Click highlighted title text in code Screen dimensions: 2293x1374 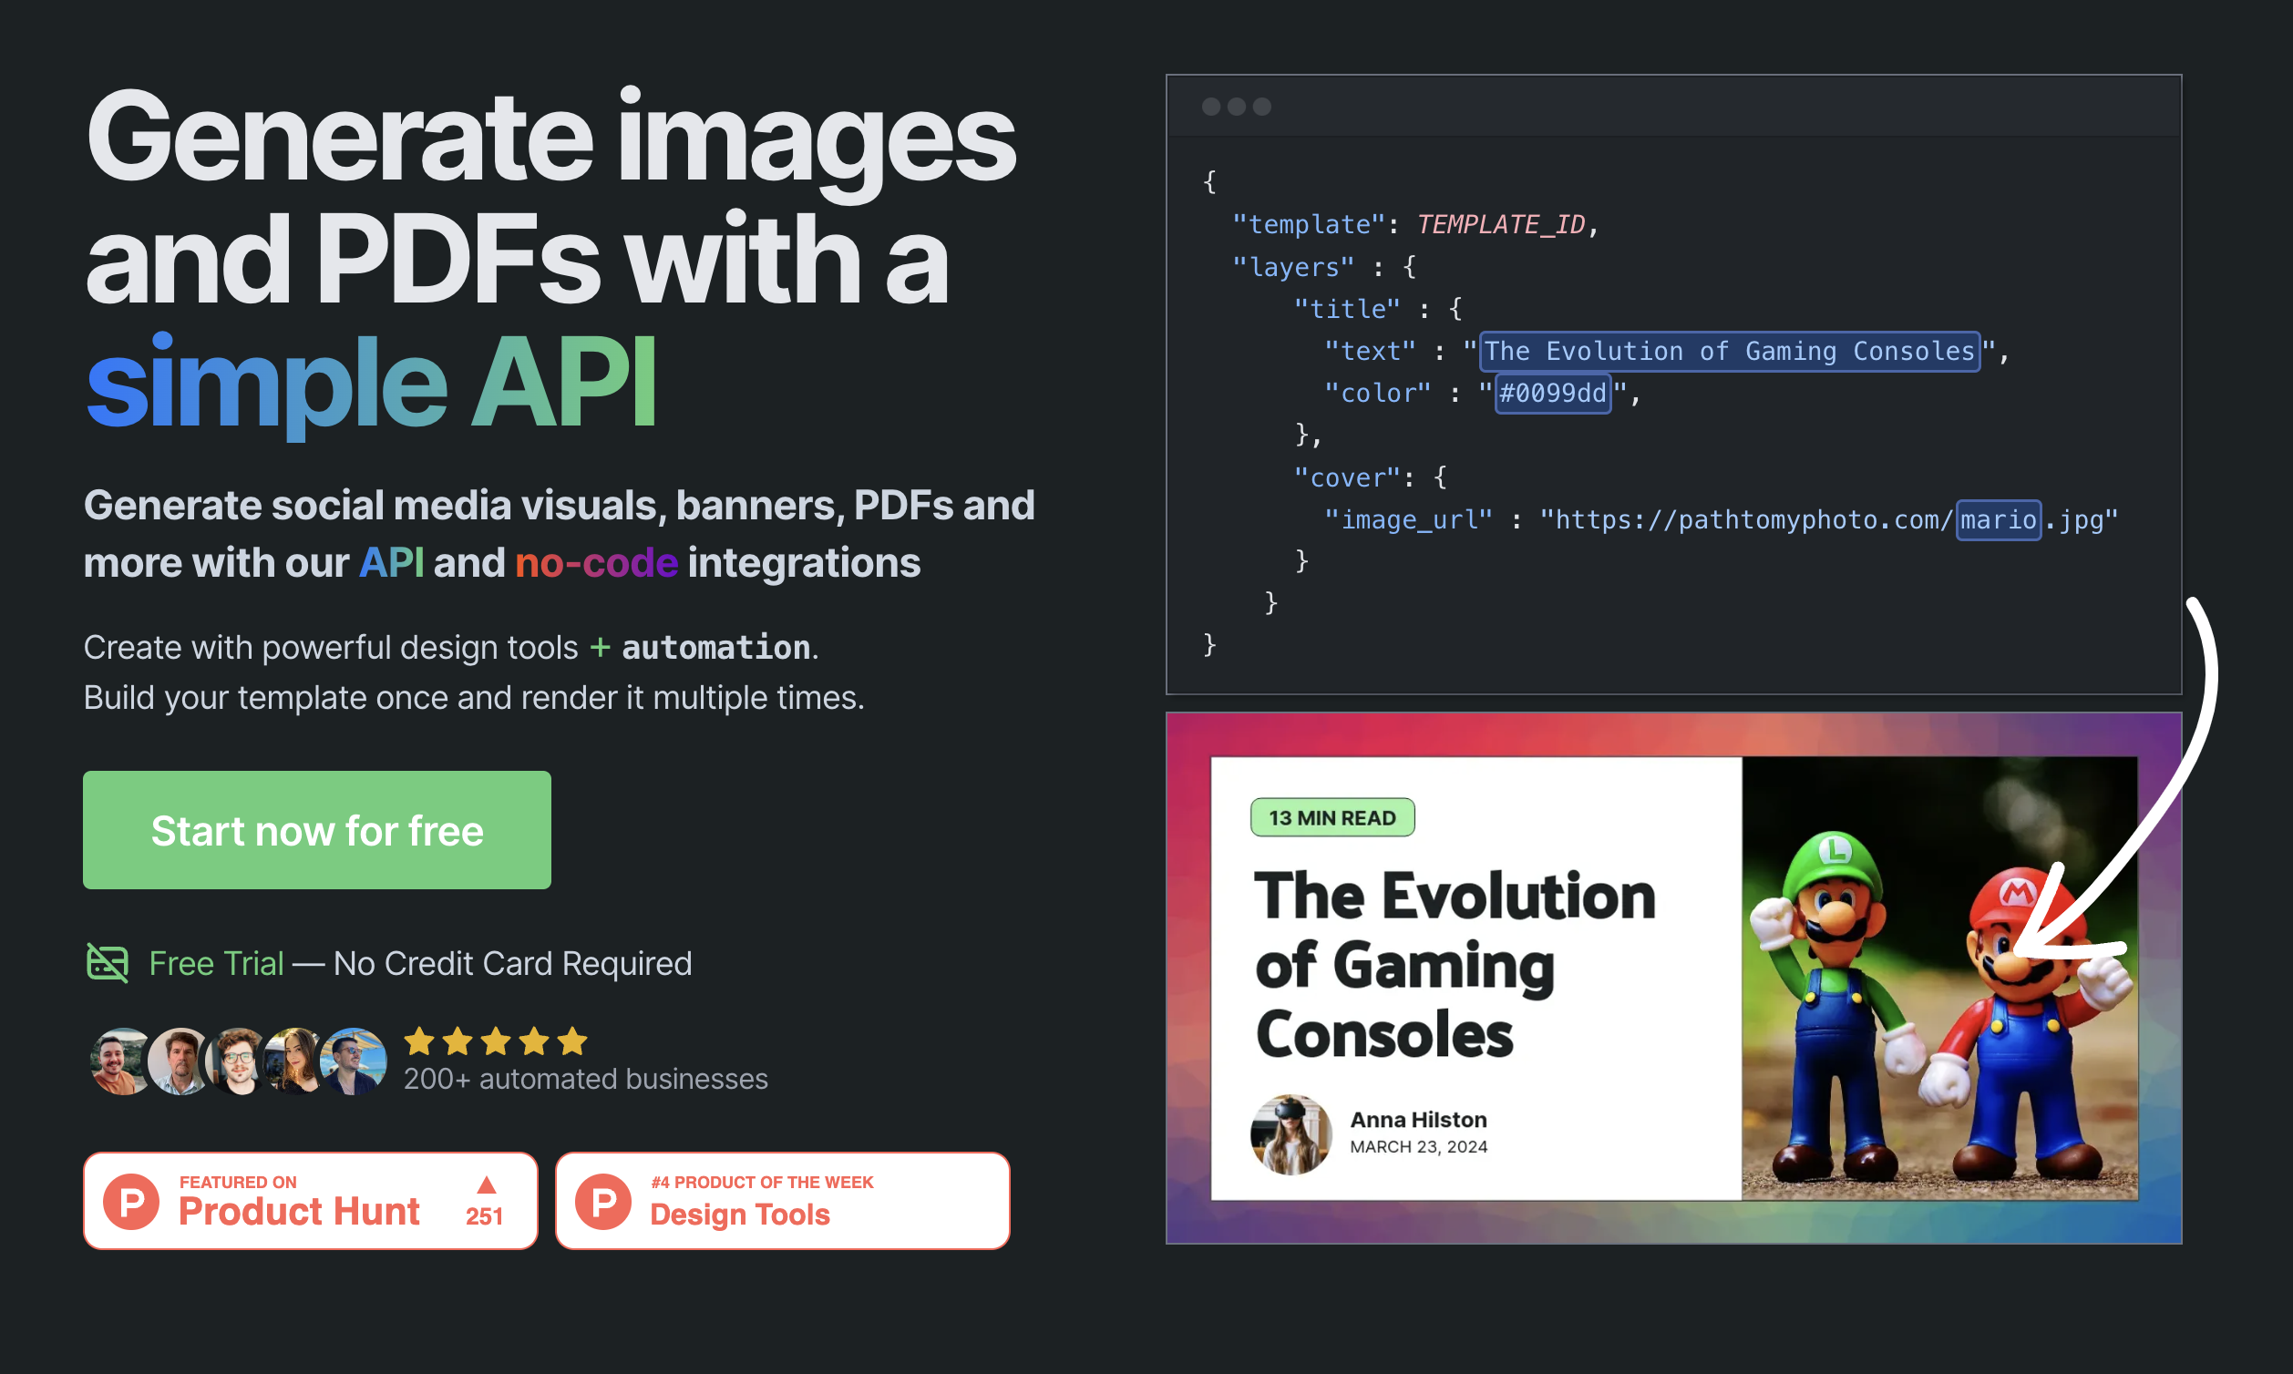[1729, 352]
